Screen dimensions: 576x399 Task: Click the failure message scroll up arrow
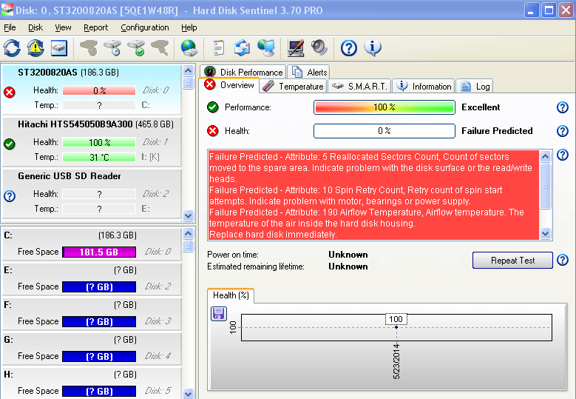click(546, 156)
